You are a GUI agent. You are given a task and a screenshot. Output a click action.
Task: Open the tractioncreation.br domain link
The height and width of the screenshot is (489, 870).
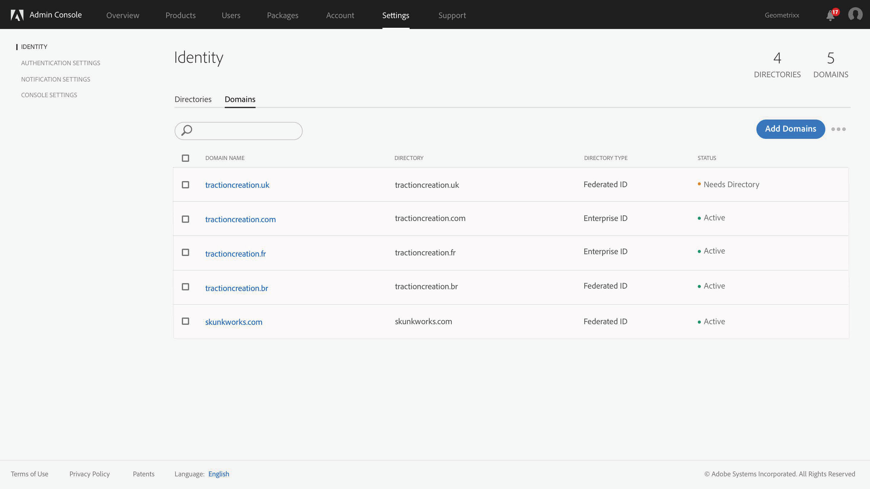click(x=237, y=288)
